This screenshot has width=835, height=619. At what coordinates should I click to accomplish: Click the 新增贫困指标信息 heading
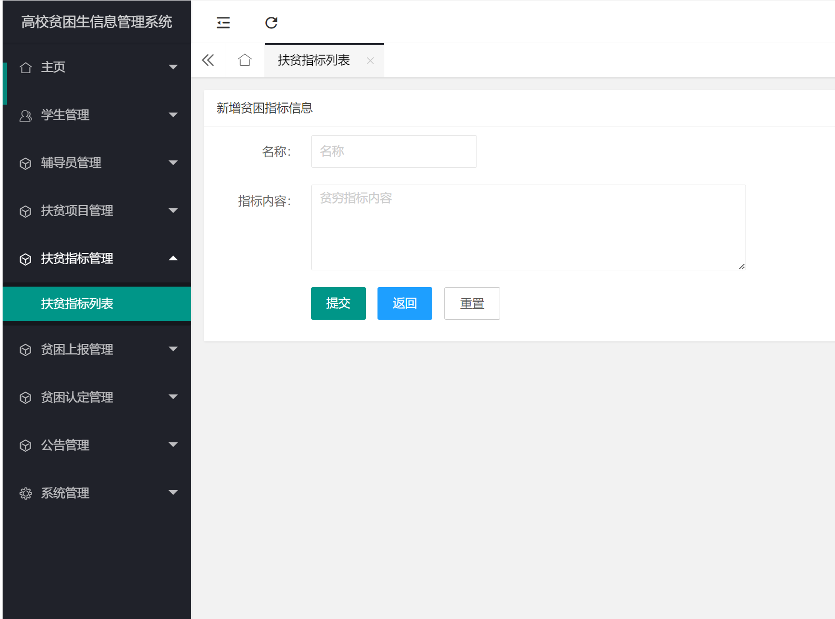[265, 108]
